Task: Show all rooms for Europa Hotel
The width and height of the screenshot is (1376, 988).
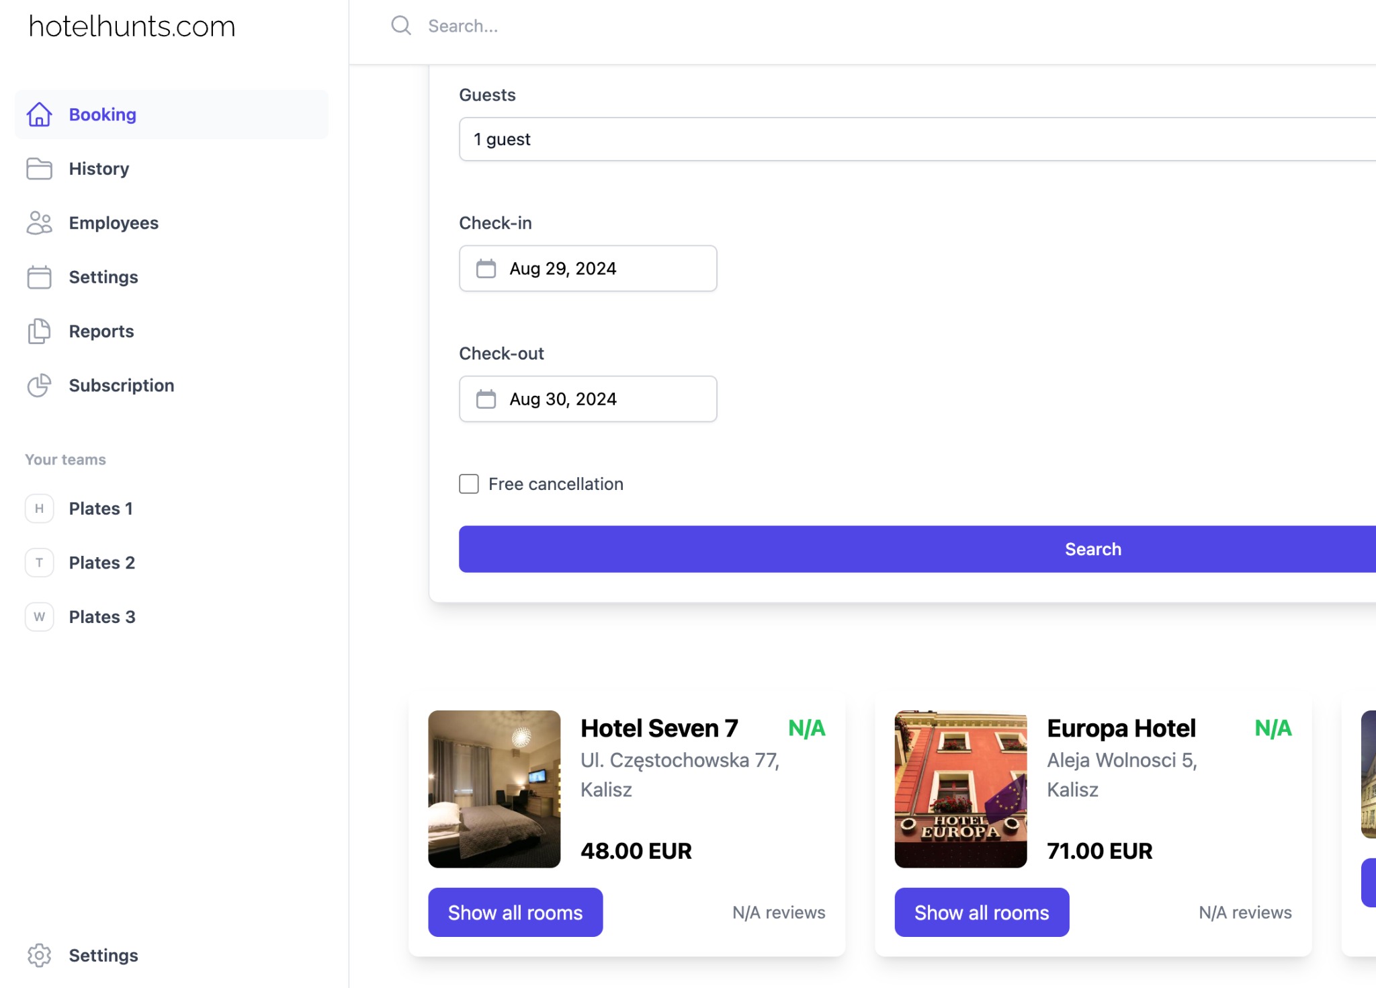Action: (x=982, y=912)
